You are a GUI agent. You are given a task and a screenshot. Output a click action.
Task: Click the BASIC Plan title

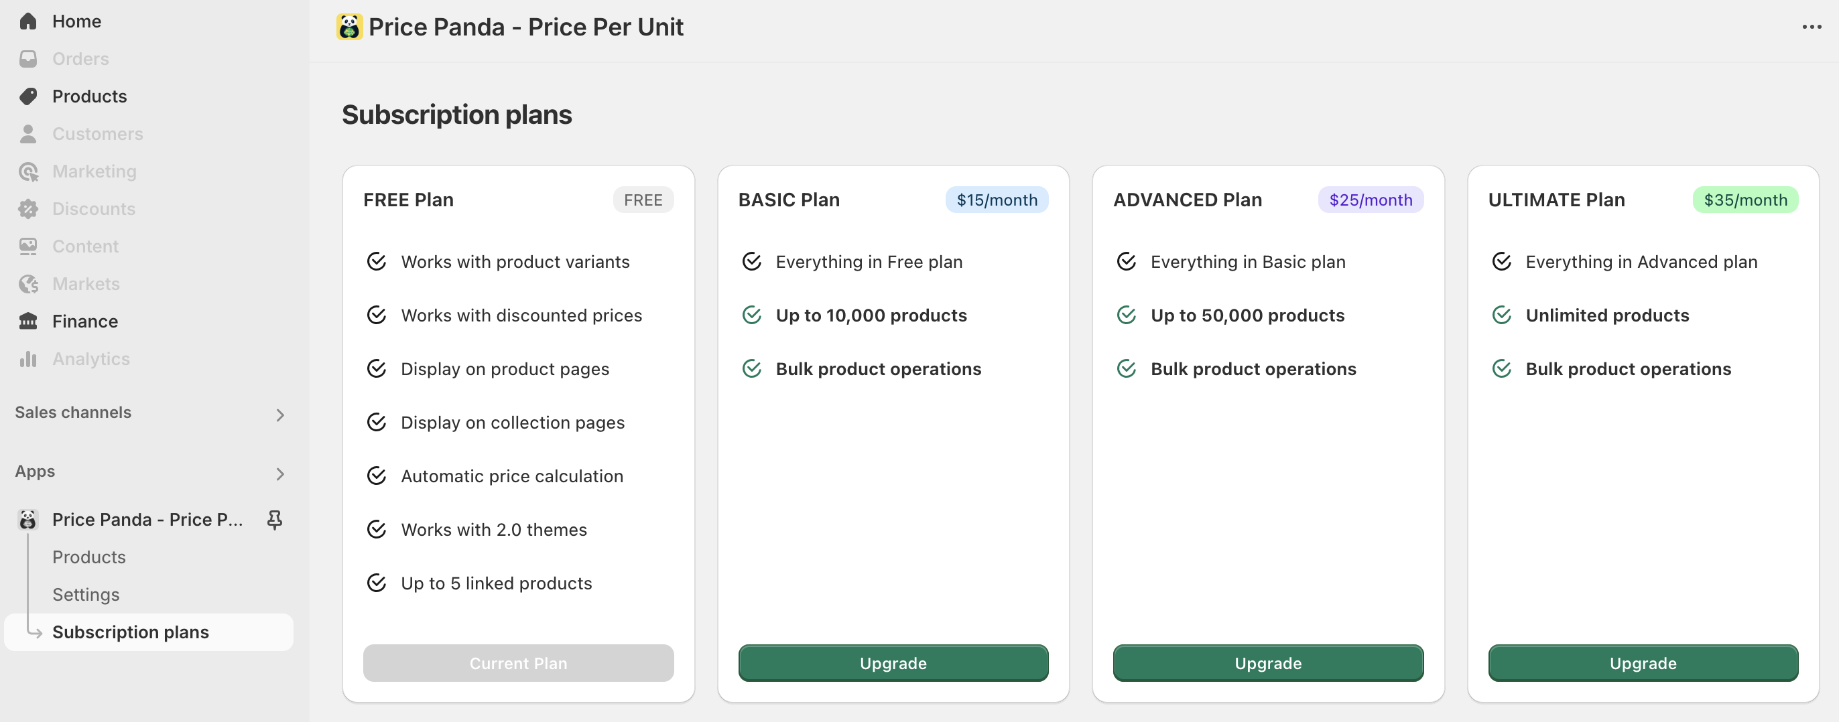[x=789, y=200]
